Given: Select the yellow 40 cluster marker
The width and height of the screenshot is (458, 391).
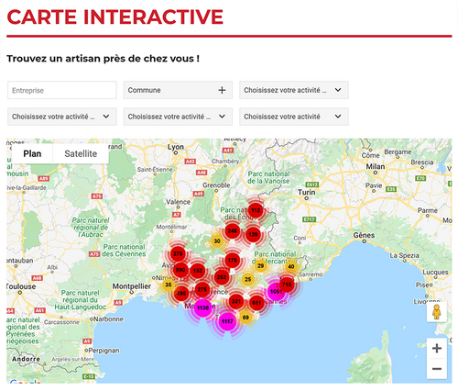Looking at the screenshot, I should [291, 266].
